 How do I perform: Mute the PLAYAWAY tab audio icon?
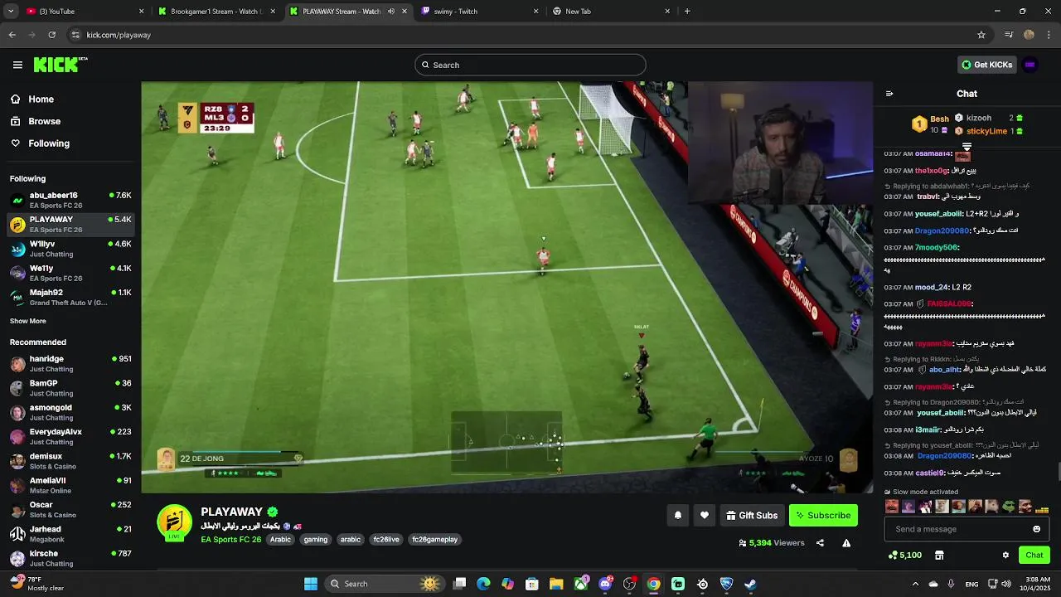391,12
